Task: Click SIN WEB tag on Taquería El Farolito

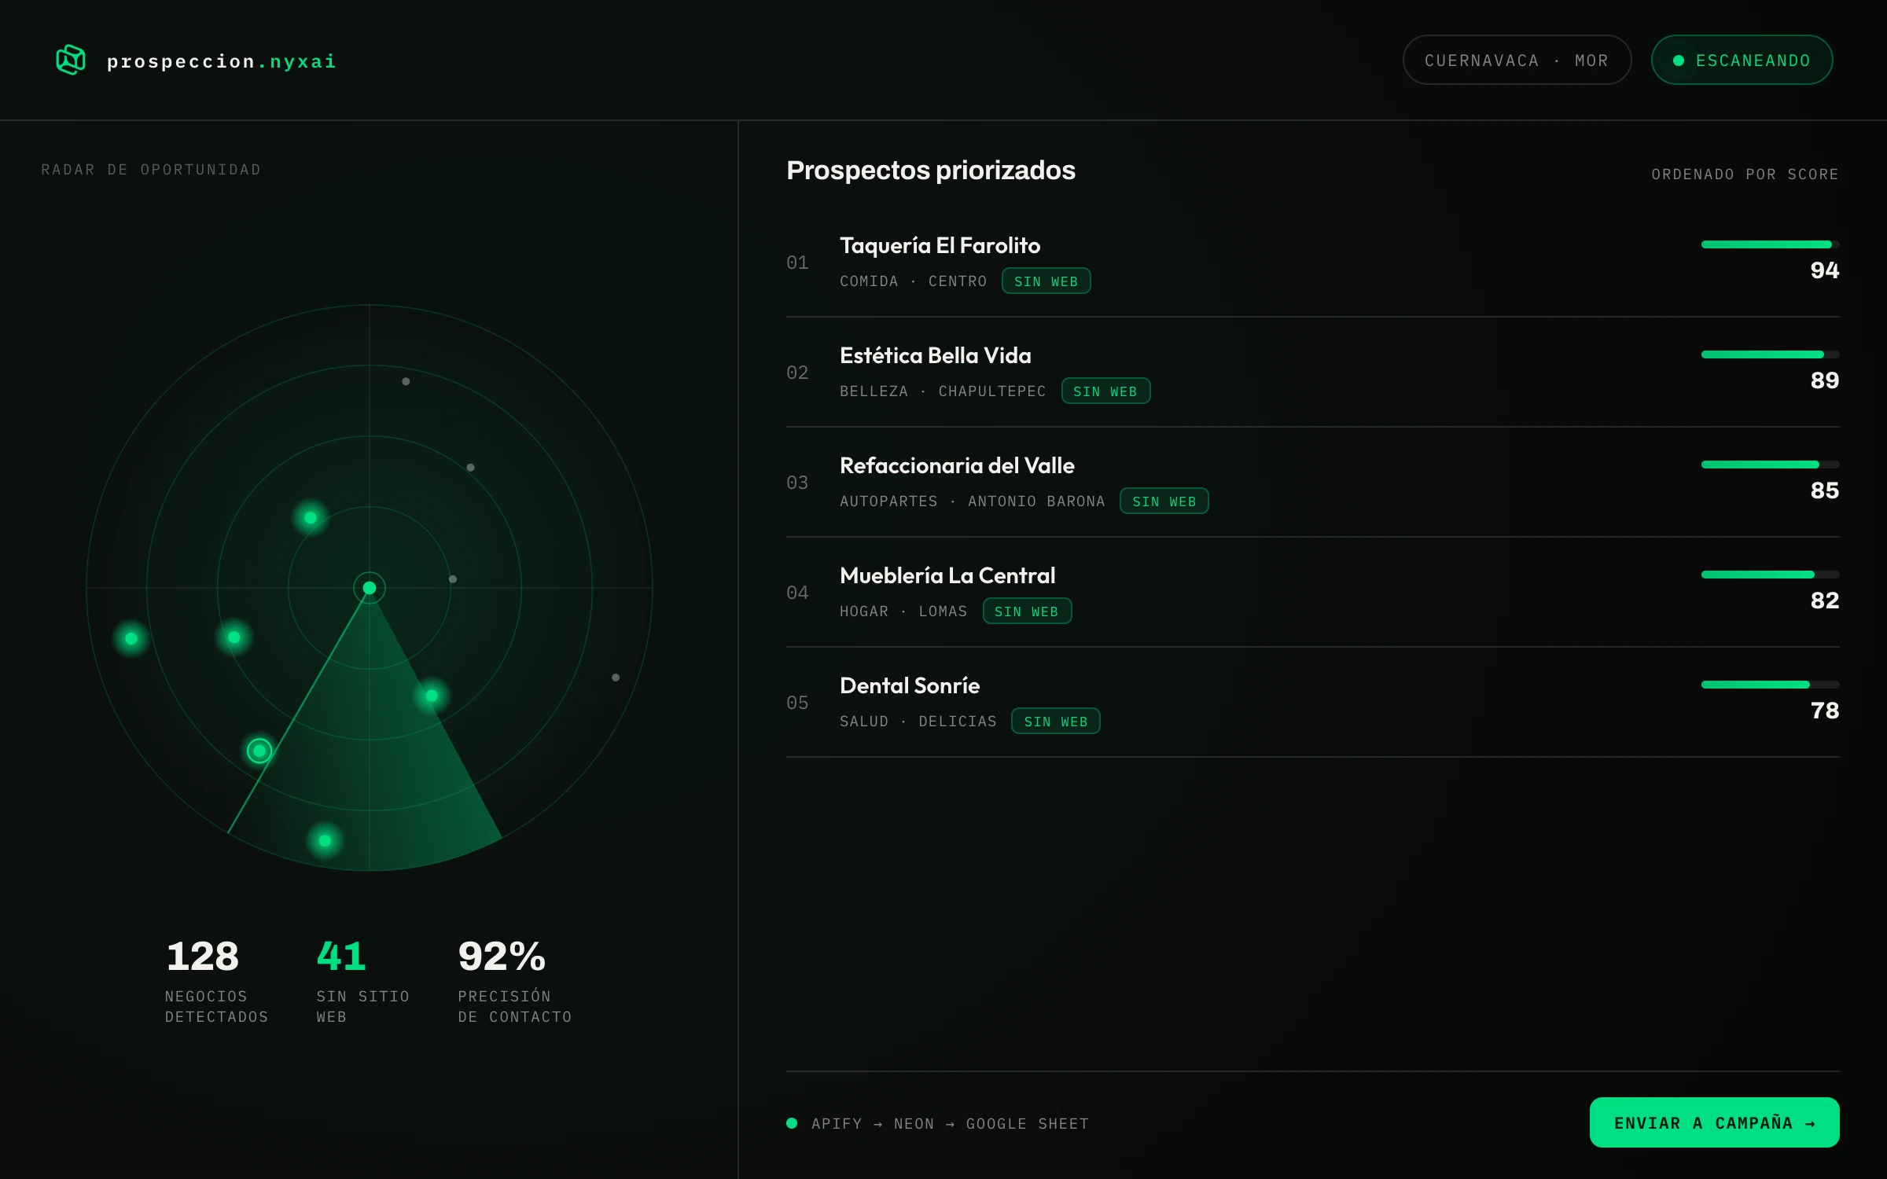Action: pyautogui.click(x=1046, y=281)
